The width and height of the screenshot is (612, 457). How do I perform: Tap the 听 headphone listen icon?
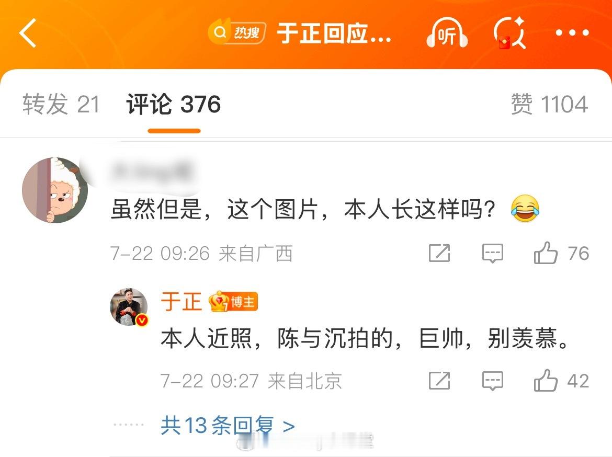[447, 33]
